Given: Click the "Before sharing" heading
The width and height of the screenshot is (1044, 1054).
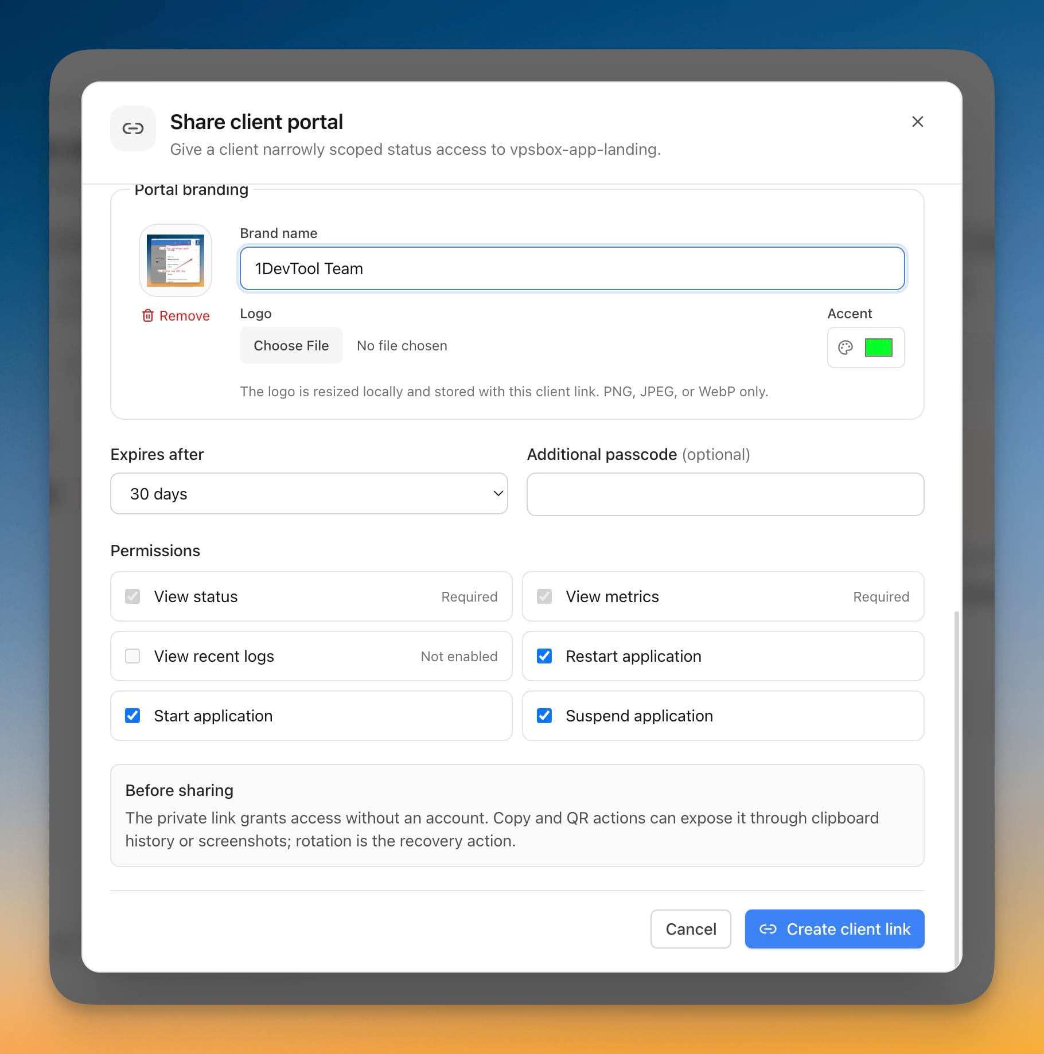Looking at the screenshot, I should [179, 790].
